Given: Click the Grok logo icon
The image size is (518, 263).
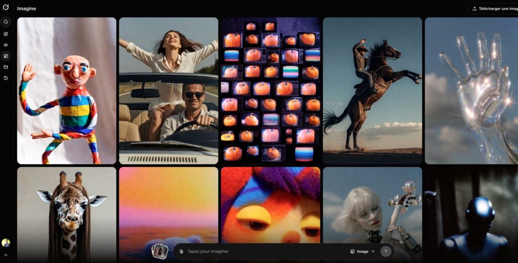Looking at the screenshot, I should click(x=6, y=8).
